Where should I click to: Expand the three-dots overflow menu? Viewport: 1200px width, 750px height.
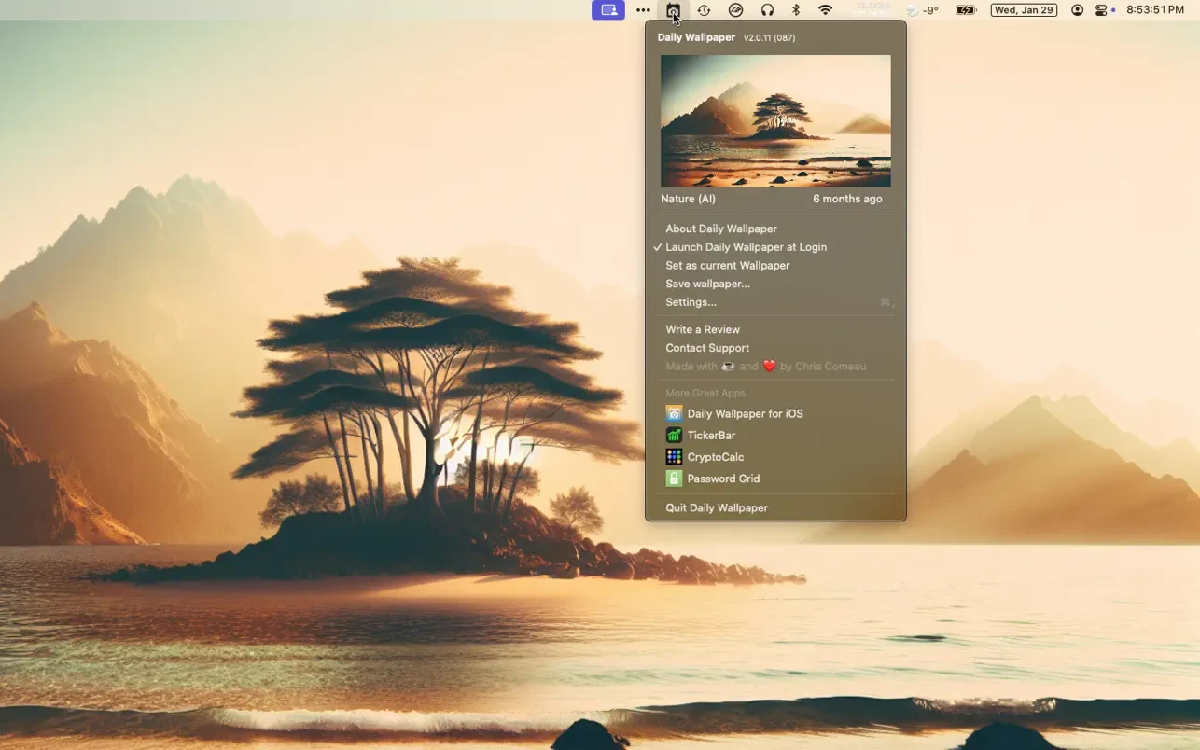(x=643, y=10)
